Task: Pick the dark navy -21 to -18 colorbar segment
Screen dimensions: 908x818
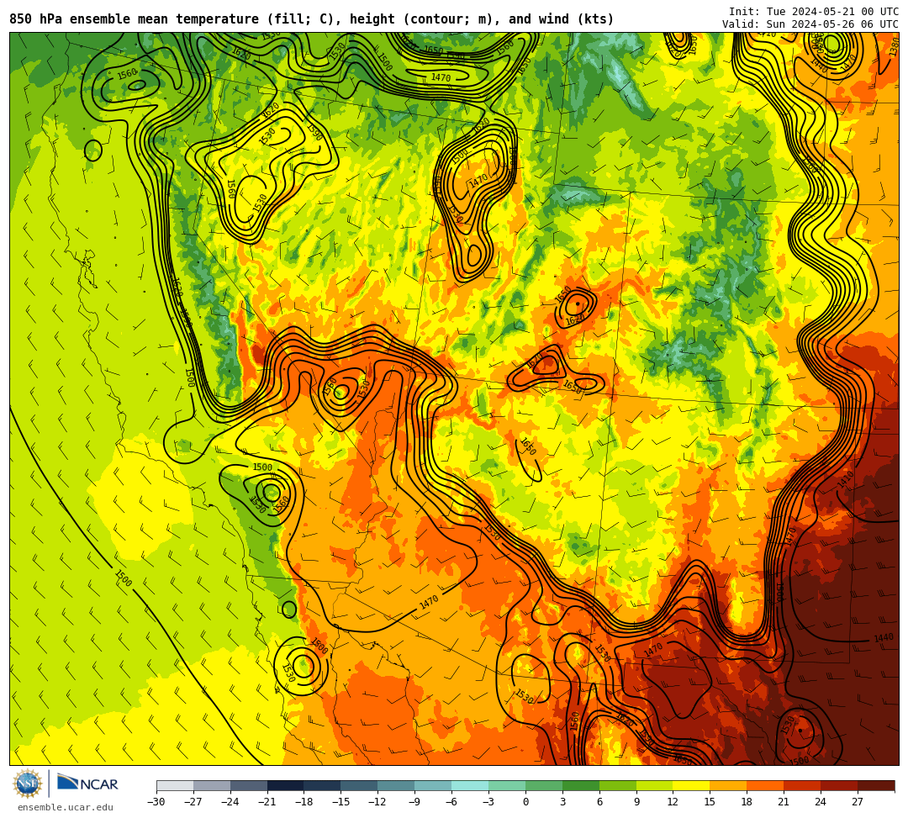Action: point(286,785)
